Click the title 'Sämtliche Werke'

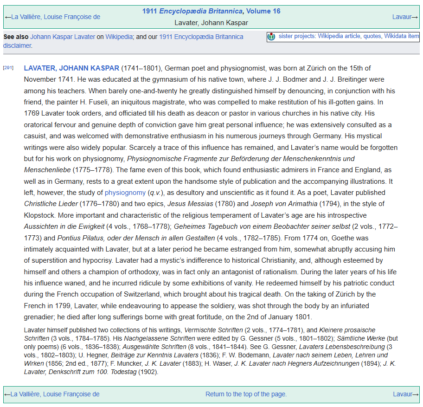pyautogui.click(x=361, y=338)
